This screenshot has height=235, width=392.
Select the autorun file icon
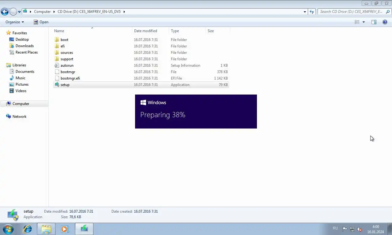click(x=57, y=65)
